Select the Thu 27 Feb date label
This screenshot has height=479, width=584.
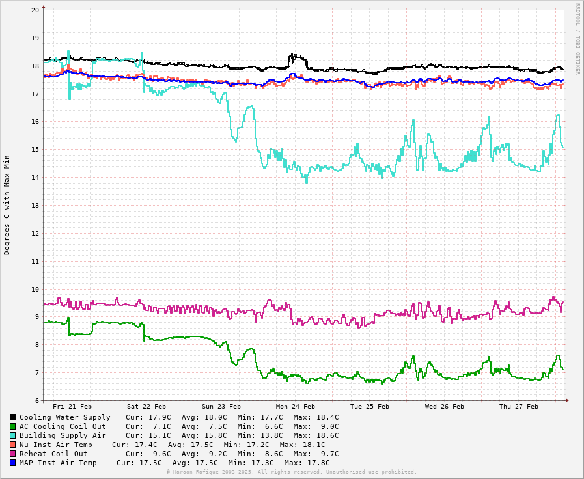click(x=519, y=407)
